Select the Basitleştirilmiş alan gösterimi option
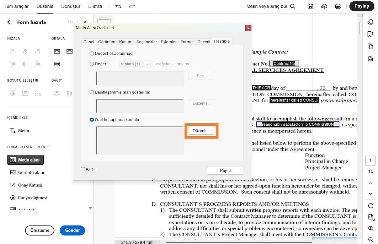The height and width of the screenshot is (244, 378). click(x=92, y=92)
